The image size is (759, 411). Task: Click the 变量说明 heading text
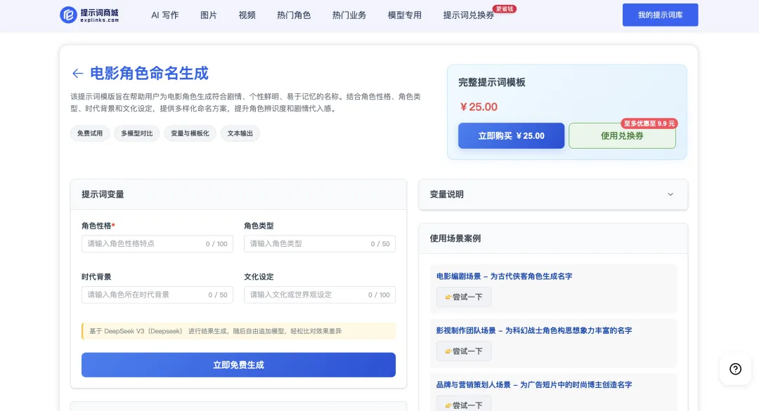(447, 194)
